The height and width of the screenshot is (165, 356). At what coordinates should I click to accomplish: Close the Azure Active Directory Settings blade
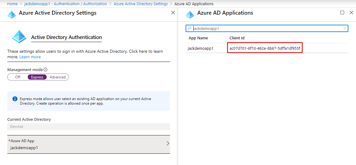click(x=173, y=13)
